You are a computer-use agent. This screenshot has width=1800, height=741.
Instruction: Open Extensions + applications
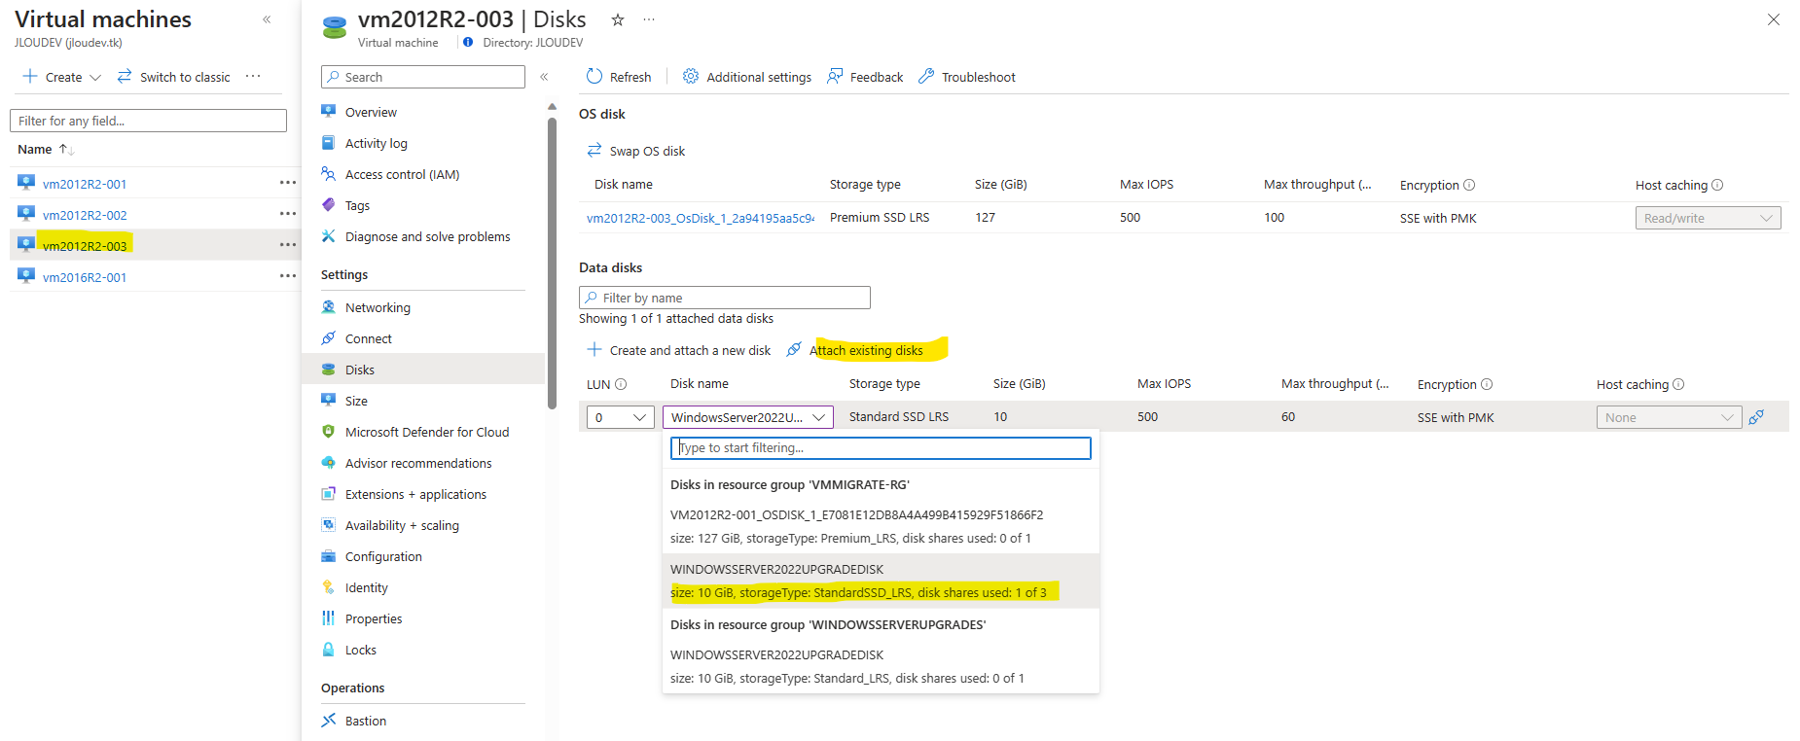[415, 494]
